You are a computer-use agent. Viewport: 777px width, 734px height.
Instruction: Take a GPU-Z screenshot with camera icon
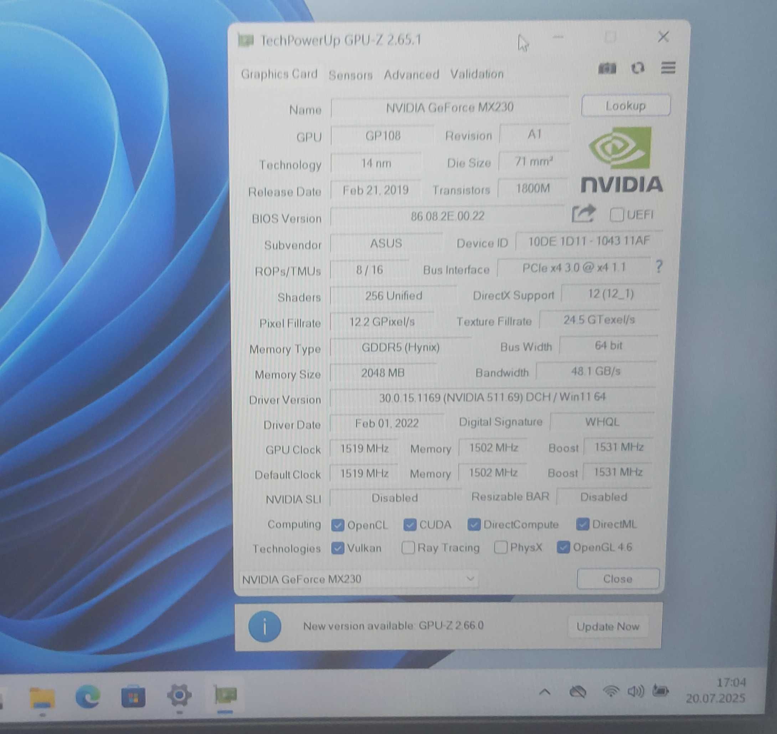607,68
